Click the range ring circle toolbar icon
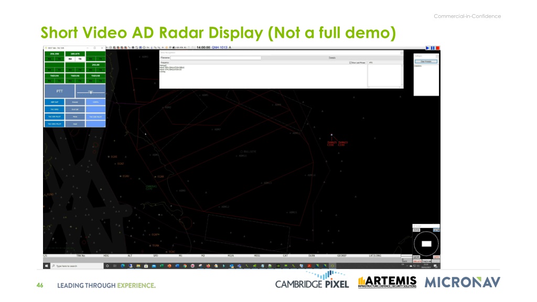537x302 pixels. [x=144, y=48]
